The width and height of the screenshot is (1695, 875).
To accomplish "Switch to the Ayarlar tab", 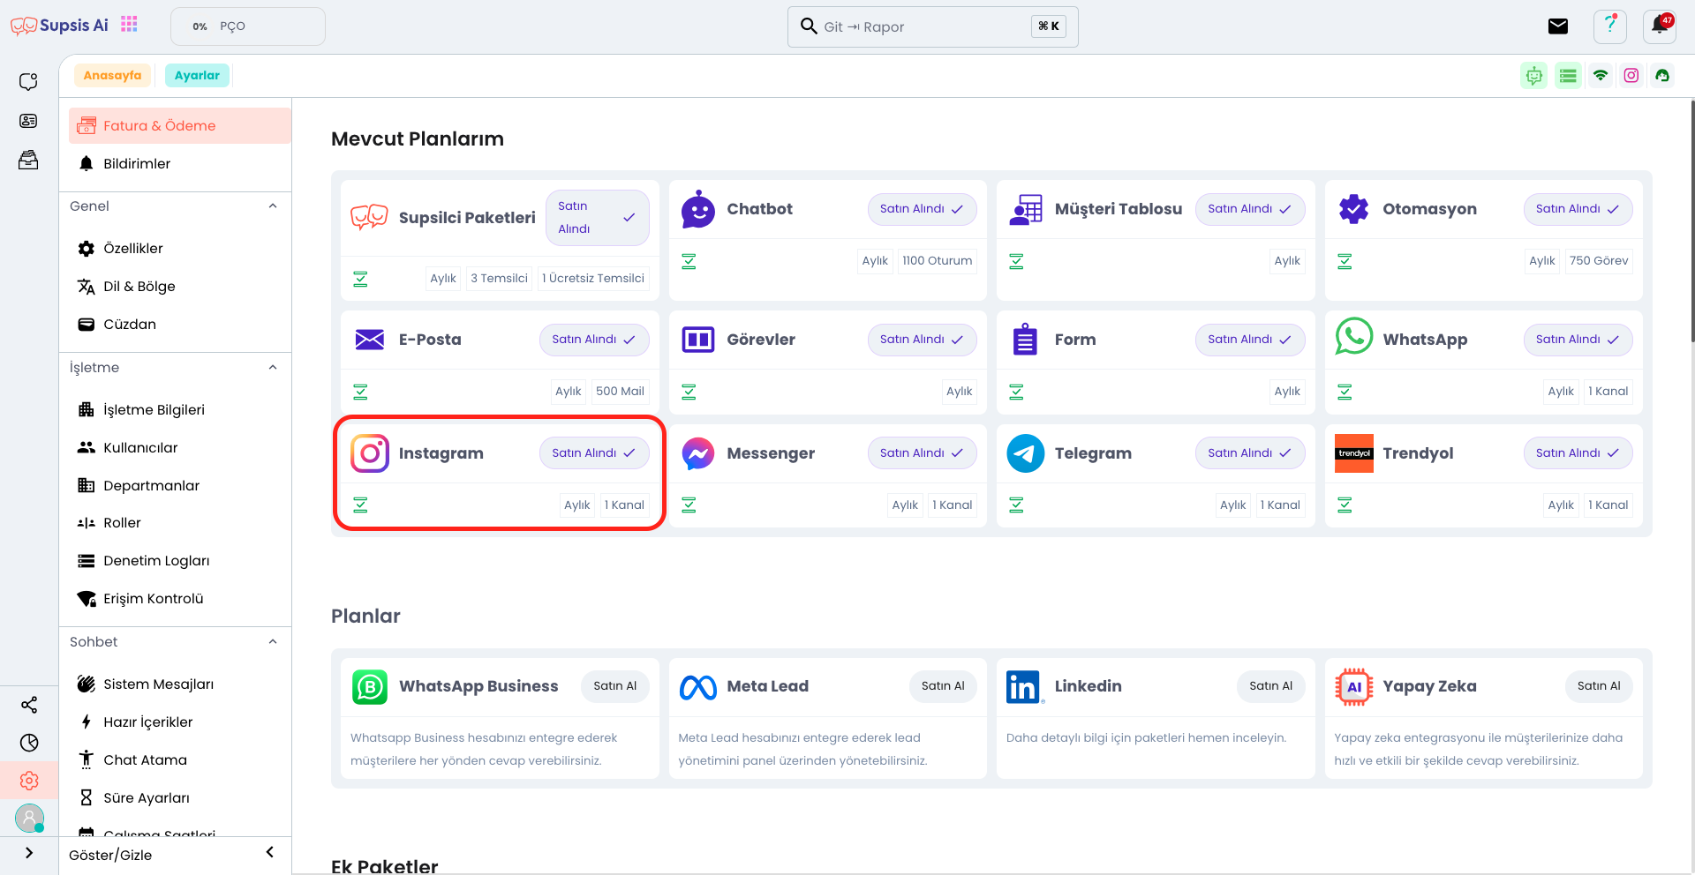I will point(197,75).
